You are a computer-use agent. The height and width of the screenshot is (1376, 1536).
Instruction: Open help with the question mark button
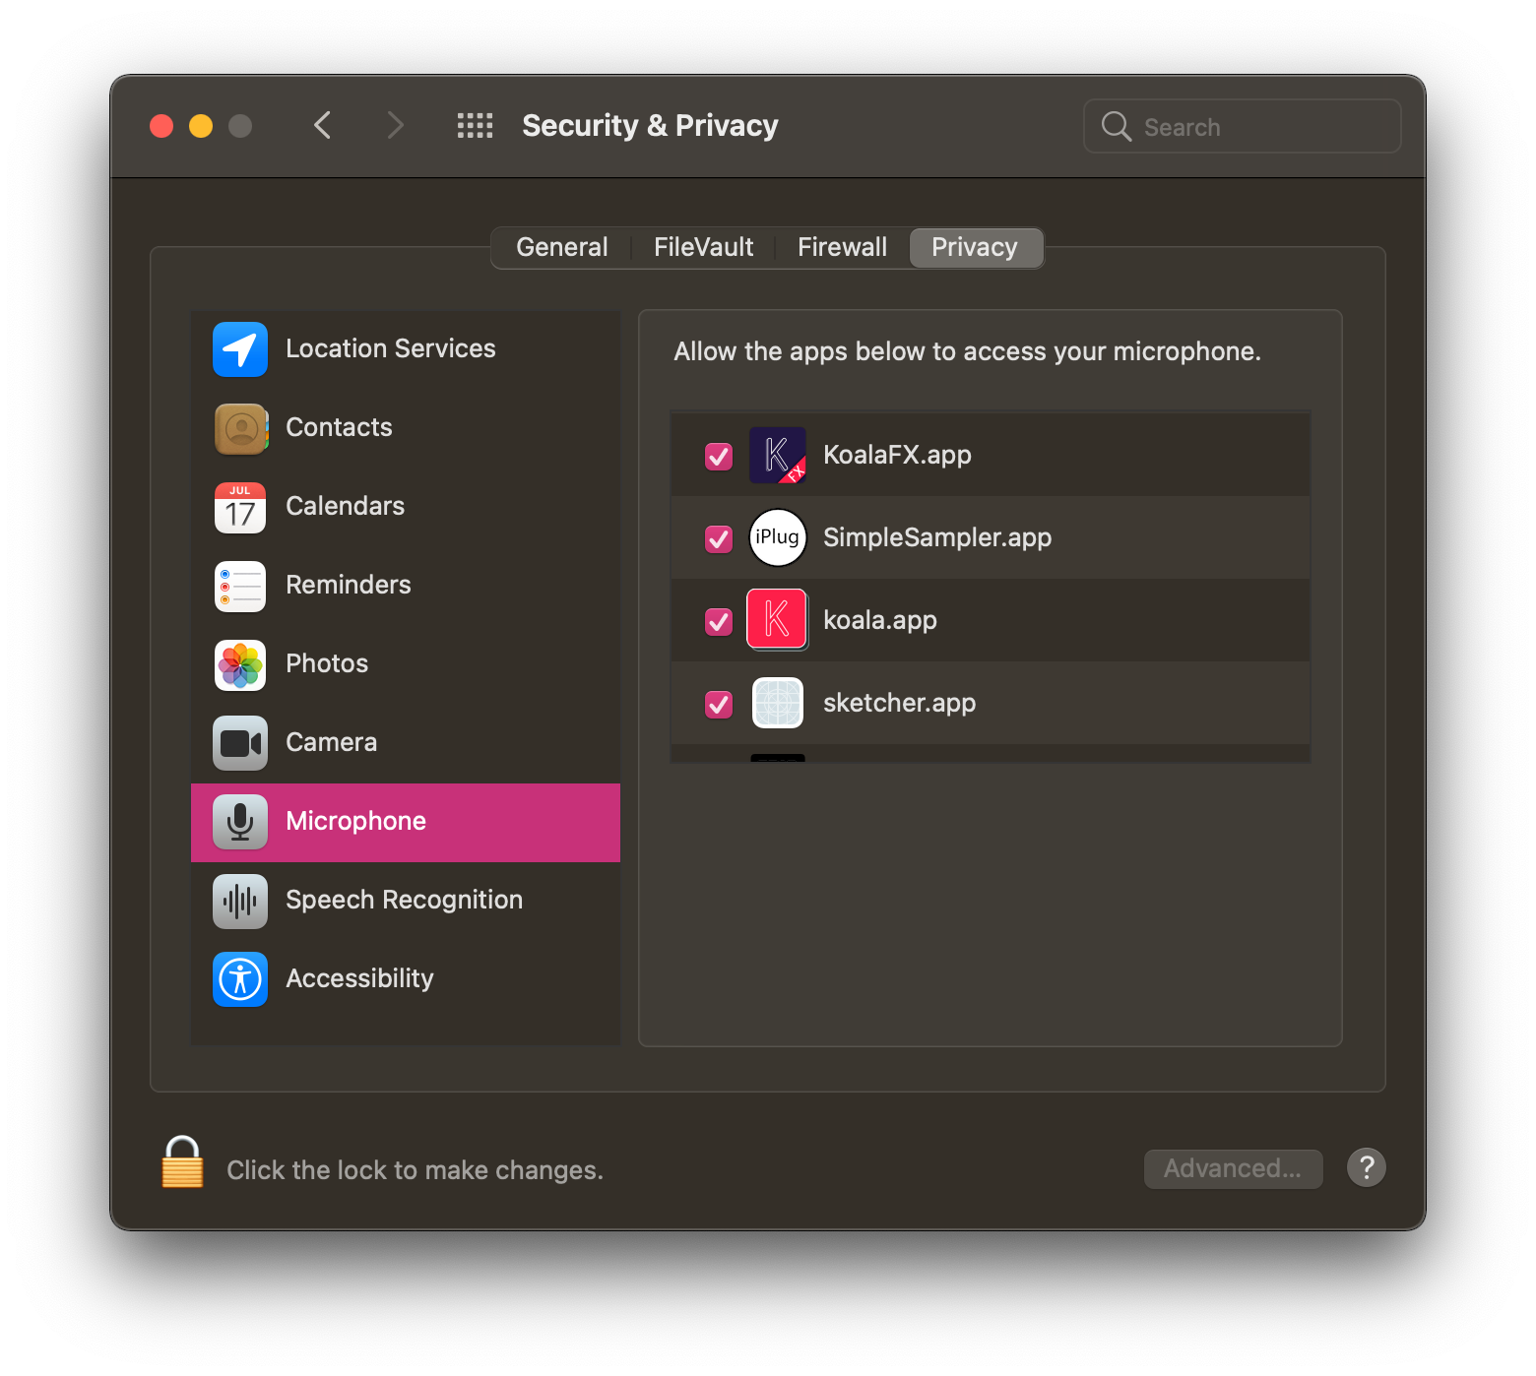[x=1366, y=1168]
